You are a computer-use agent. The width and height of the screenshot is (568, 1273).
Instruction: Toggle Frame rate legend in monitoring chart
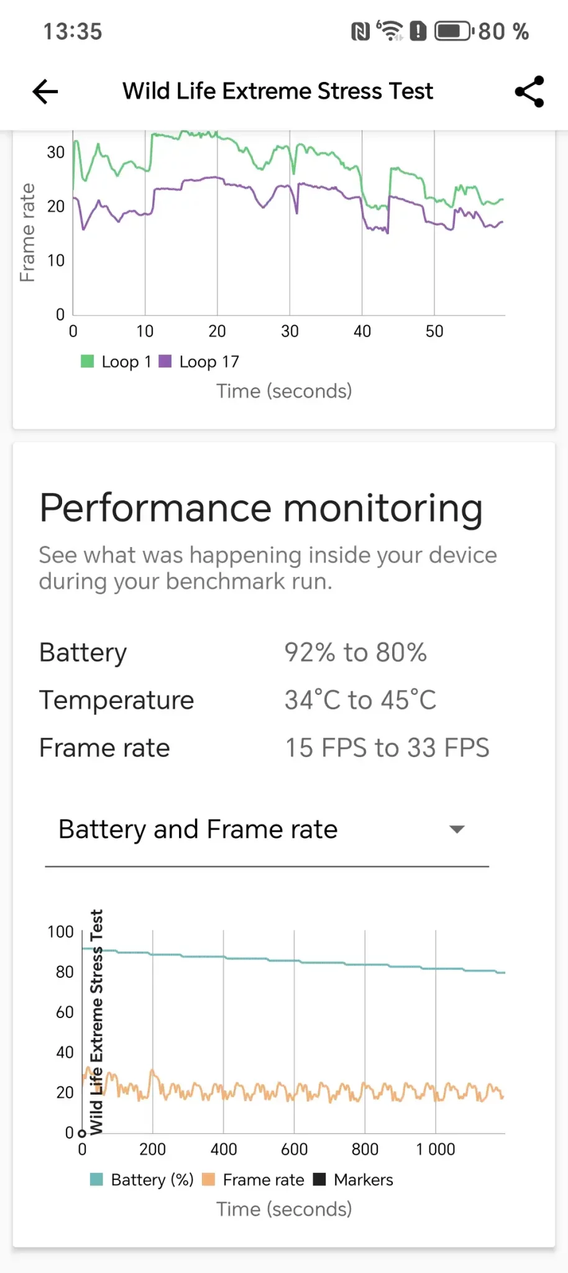point(254,1180)
